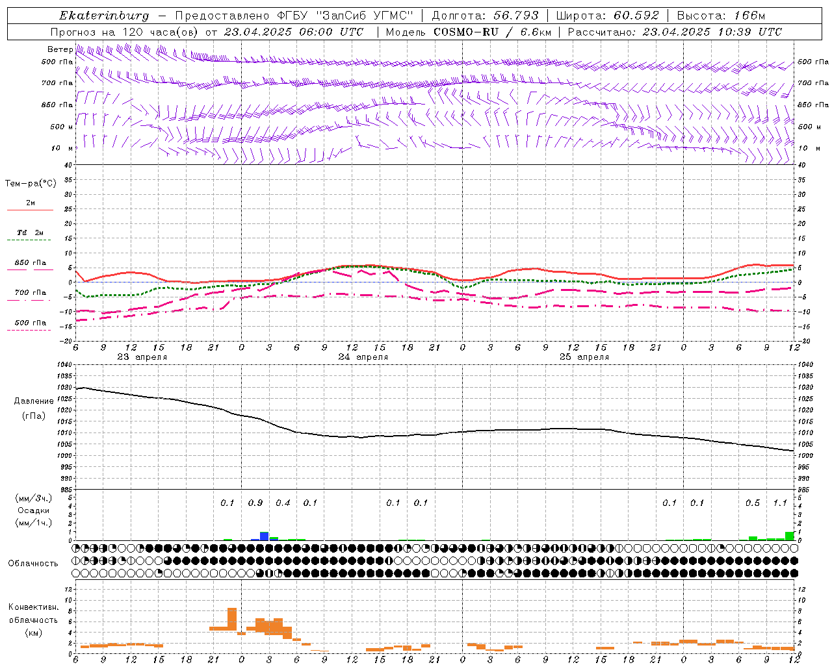The height and width of the screenshot is (665, 832).
Task: Click the Ветер panel label
Action: (59, 49)
